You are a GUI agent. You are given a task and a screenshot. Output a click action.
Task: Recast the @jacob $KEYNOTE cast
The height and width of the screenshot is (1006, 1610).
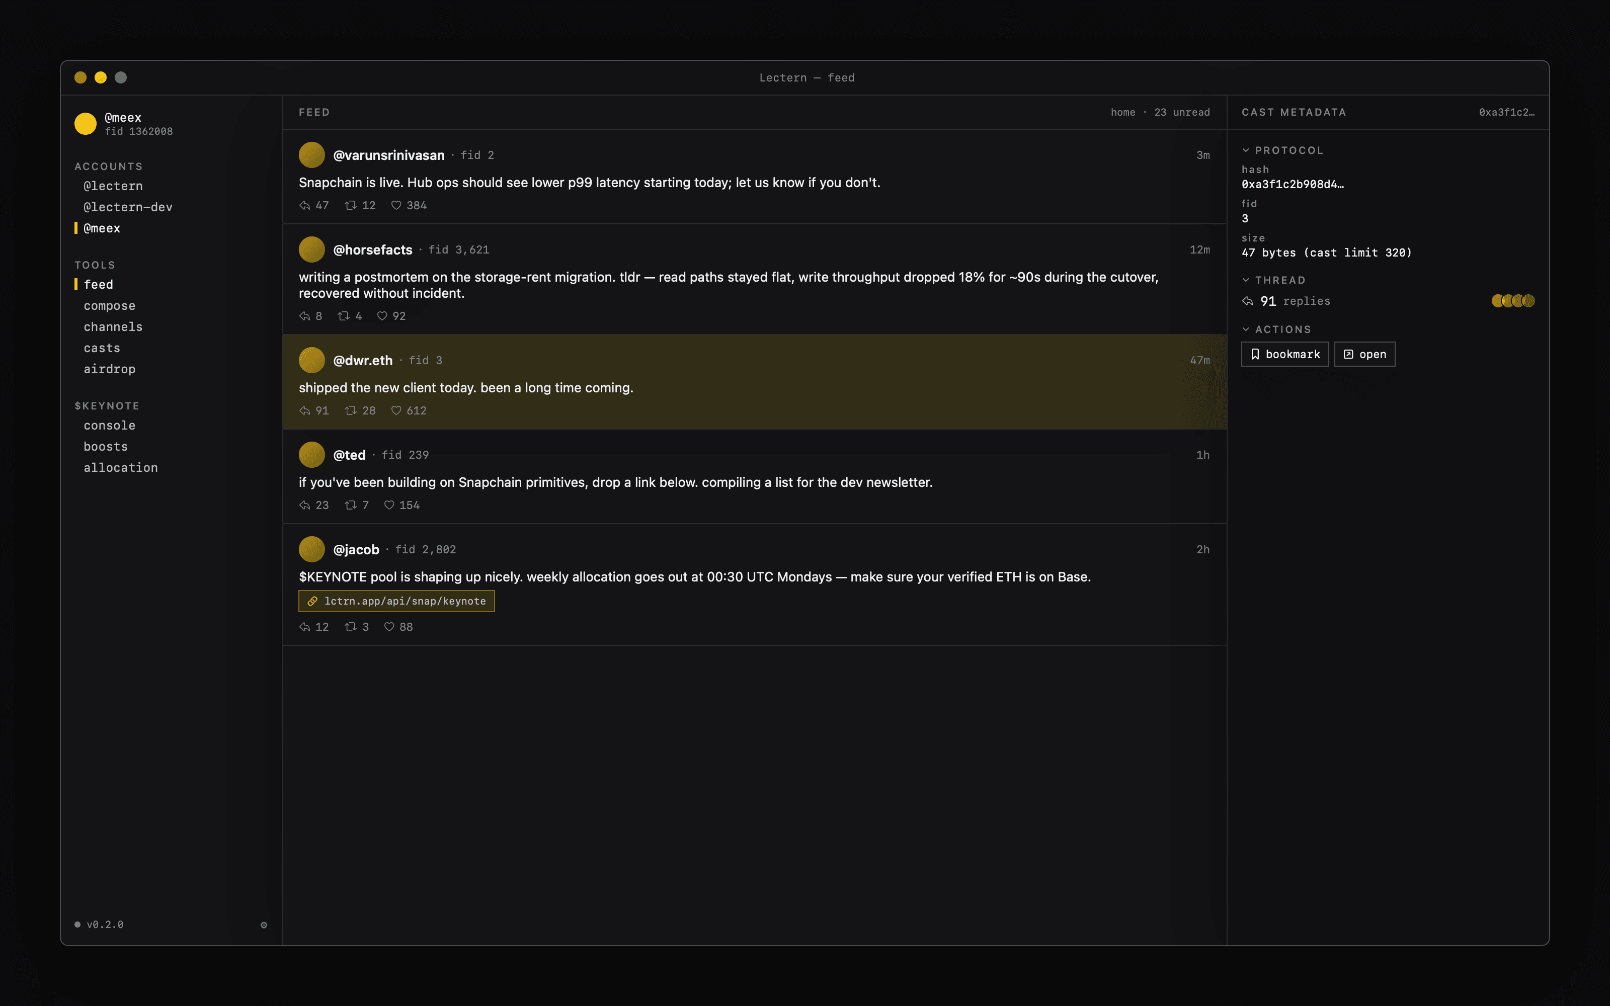click(x=351, y=627)
